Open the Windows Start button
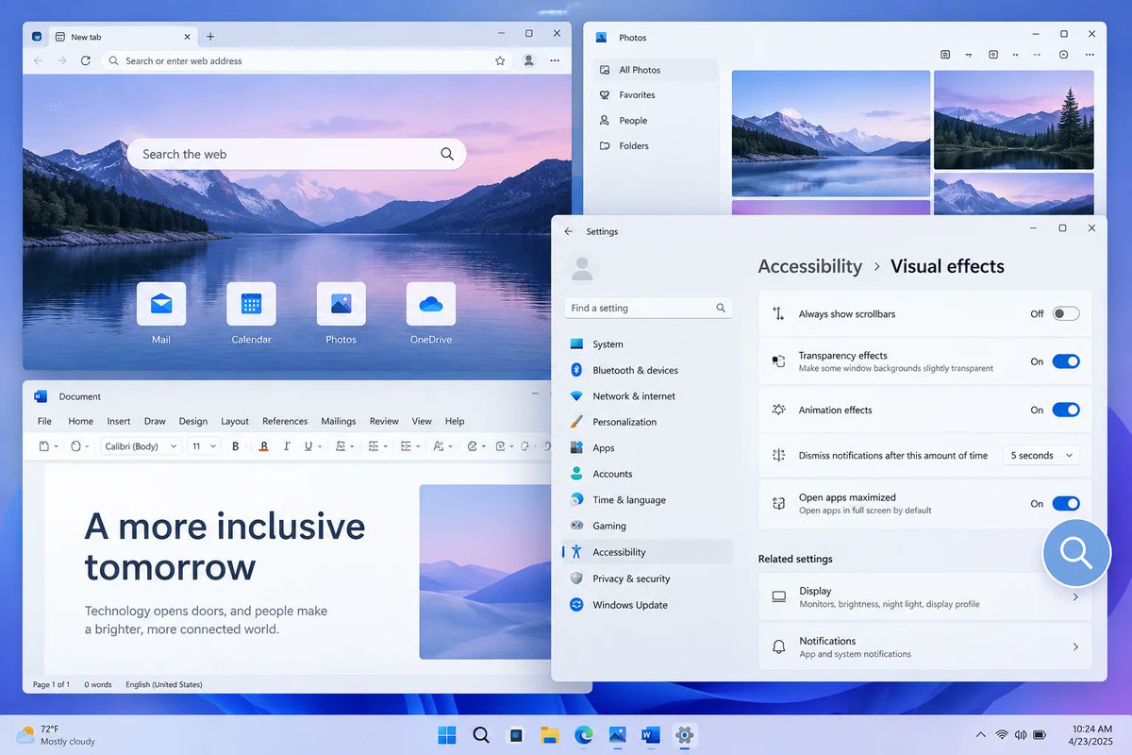Image resolution: width=1132 pixels, height=755 pixels. point(447,735)
